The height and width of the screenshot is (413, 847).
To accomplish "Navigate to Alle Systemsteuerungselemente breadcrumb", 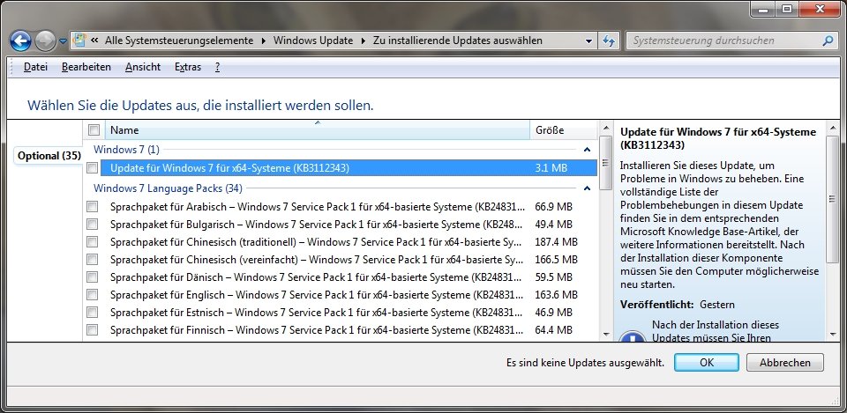I will 179,41.
